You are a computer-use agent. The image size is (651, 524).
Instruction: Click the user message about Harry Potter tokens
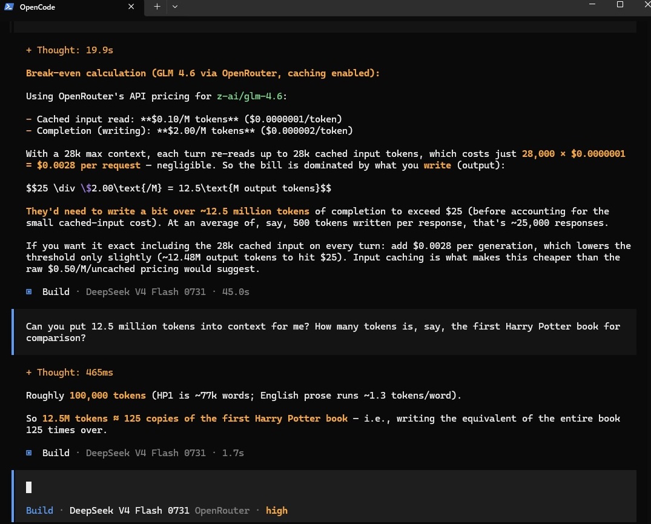[324, 332]
